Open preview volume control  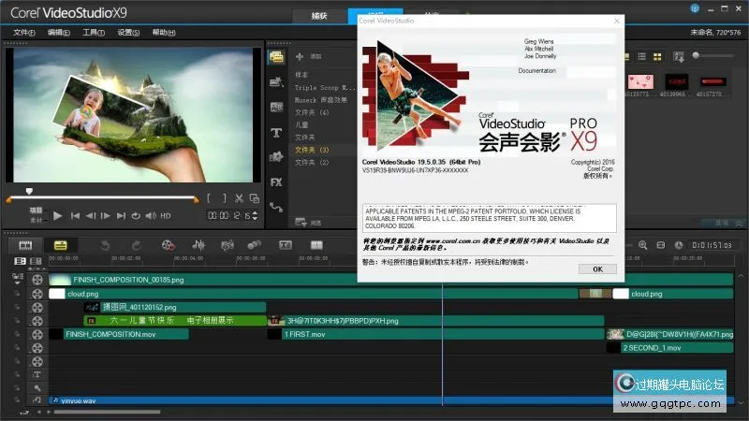tap(151, 216)
